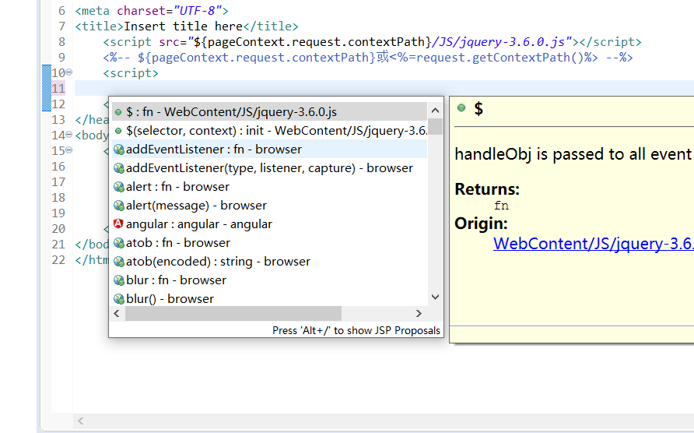694x433 pixels.
Task: Click globe icon beside 'addEventListener : fn'
Action: [118, 150]
